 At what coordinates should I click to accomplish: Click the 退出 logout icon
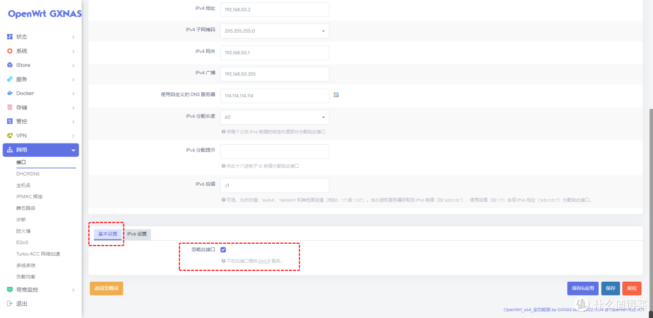click(10, 304)
